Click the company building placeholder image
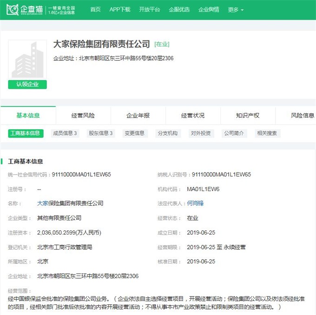Viewport: 316px width, 315px height. point(27,59)
